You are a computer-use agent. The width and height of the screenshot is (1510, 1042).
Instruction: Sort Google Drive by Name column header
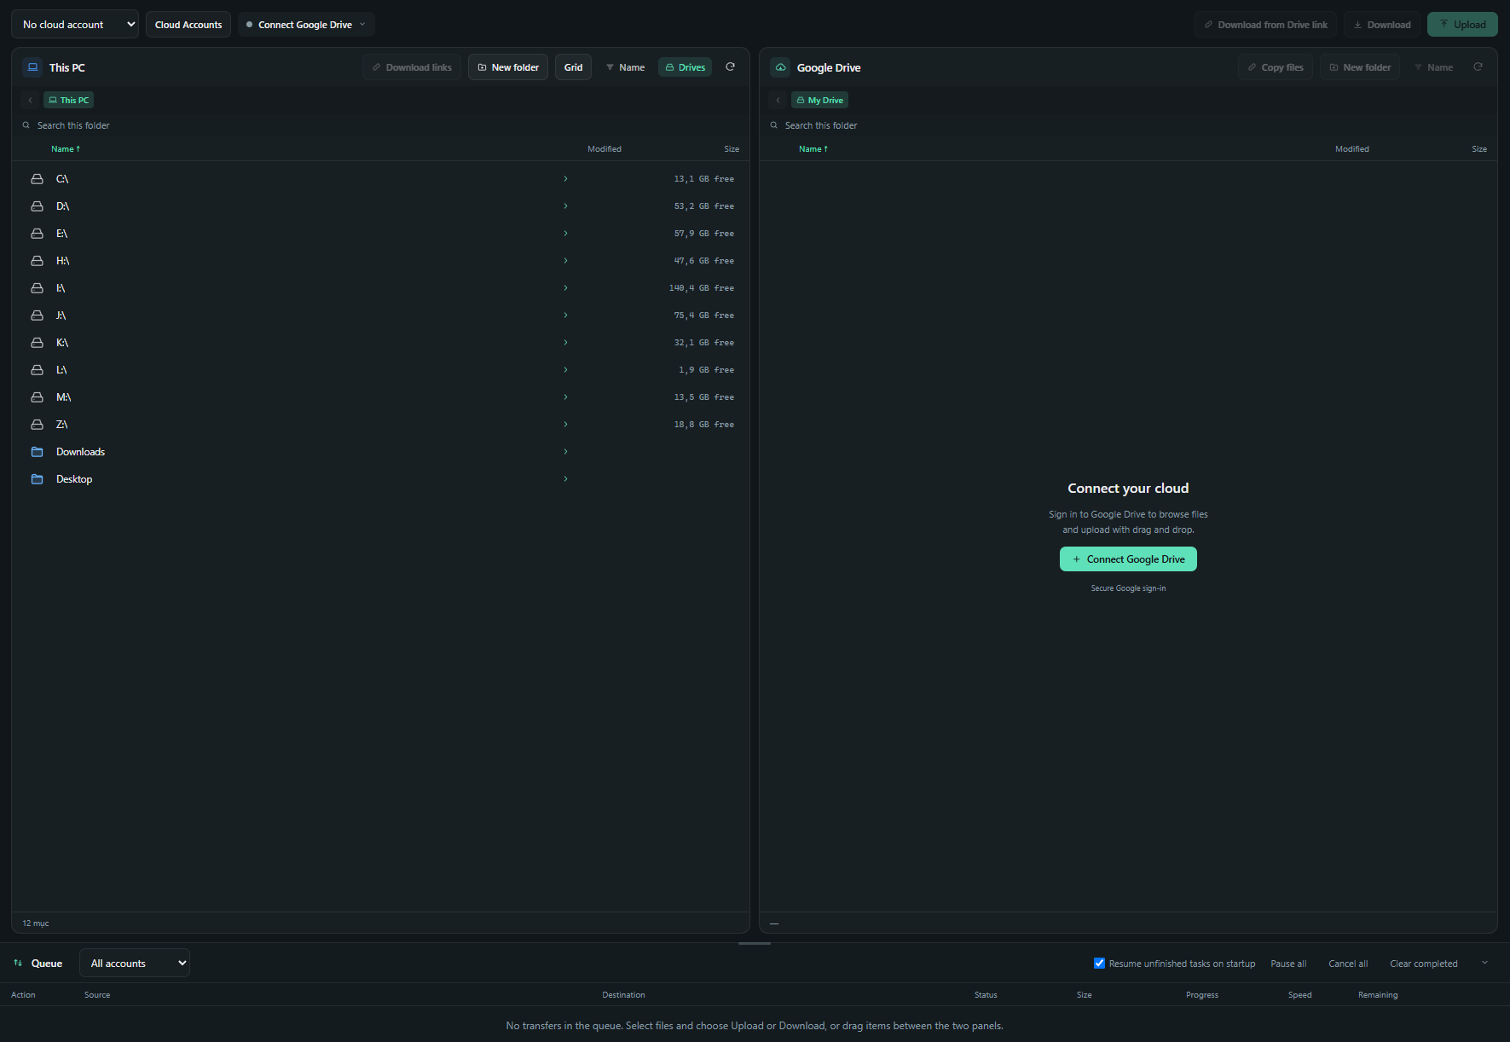click(813, 149)
